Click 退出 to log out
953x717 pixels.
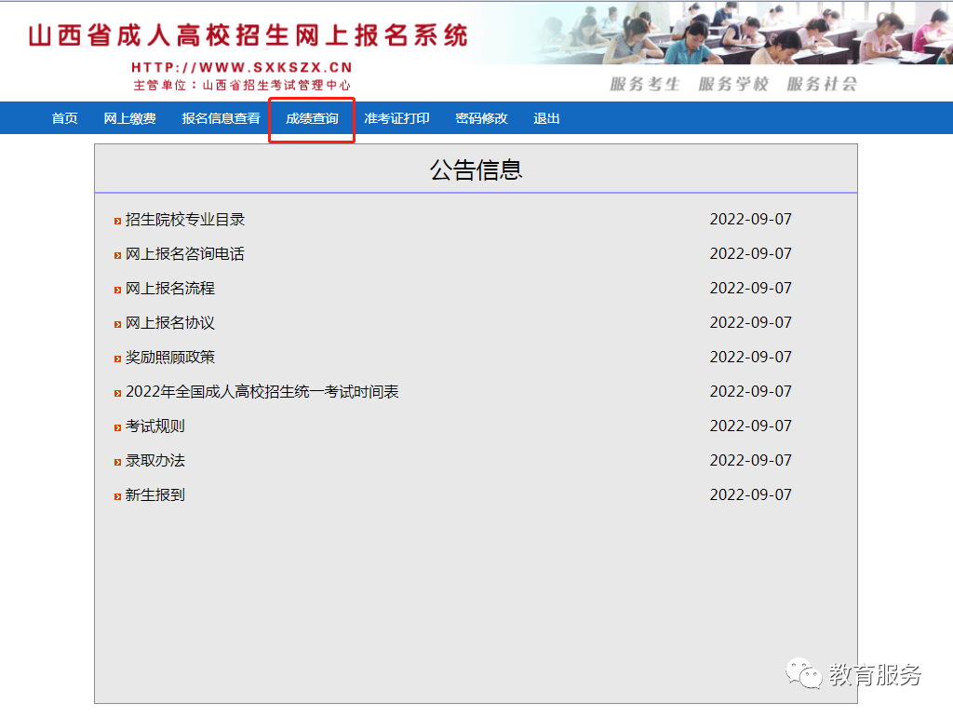[545, 118]
